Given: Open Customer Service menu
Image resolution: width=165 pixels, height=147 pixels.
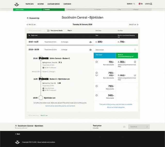Looking at the screenshot, I should (x=54, y=4).
